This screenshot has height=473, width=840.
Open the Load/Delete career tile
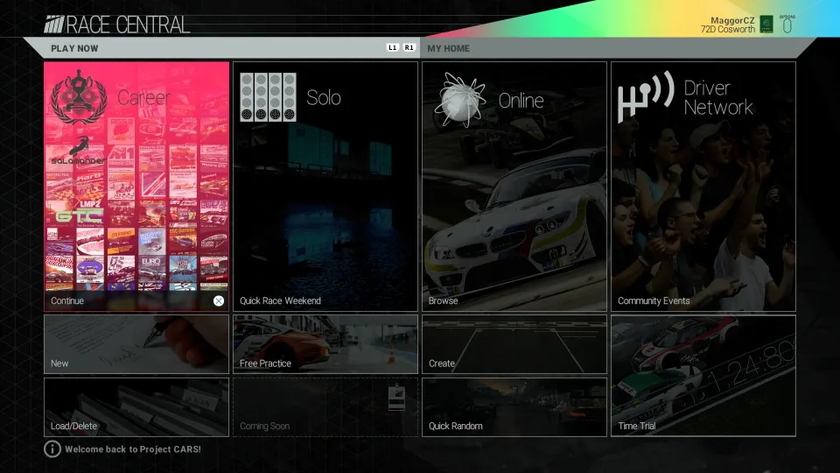pyautogui.click(x=136, y=406)
